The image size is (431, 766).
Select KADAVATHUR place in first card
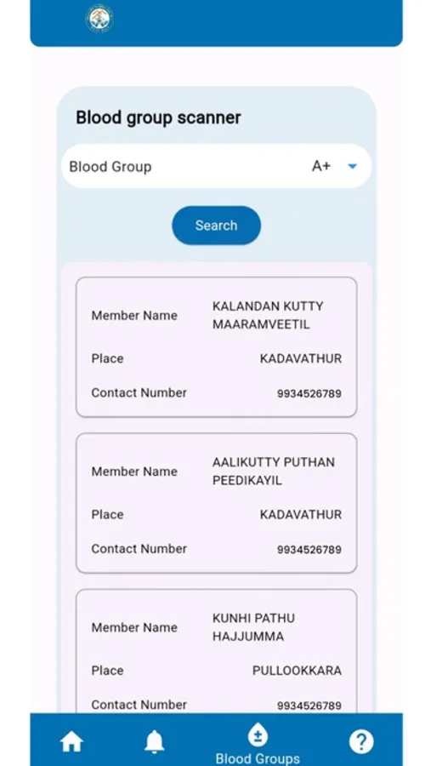[301, 358]
